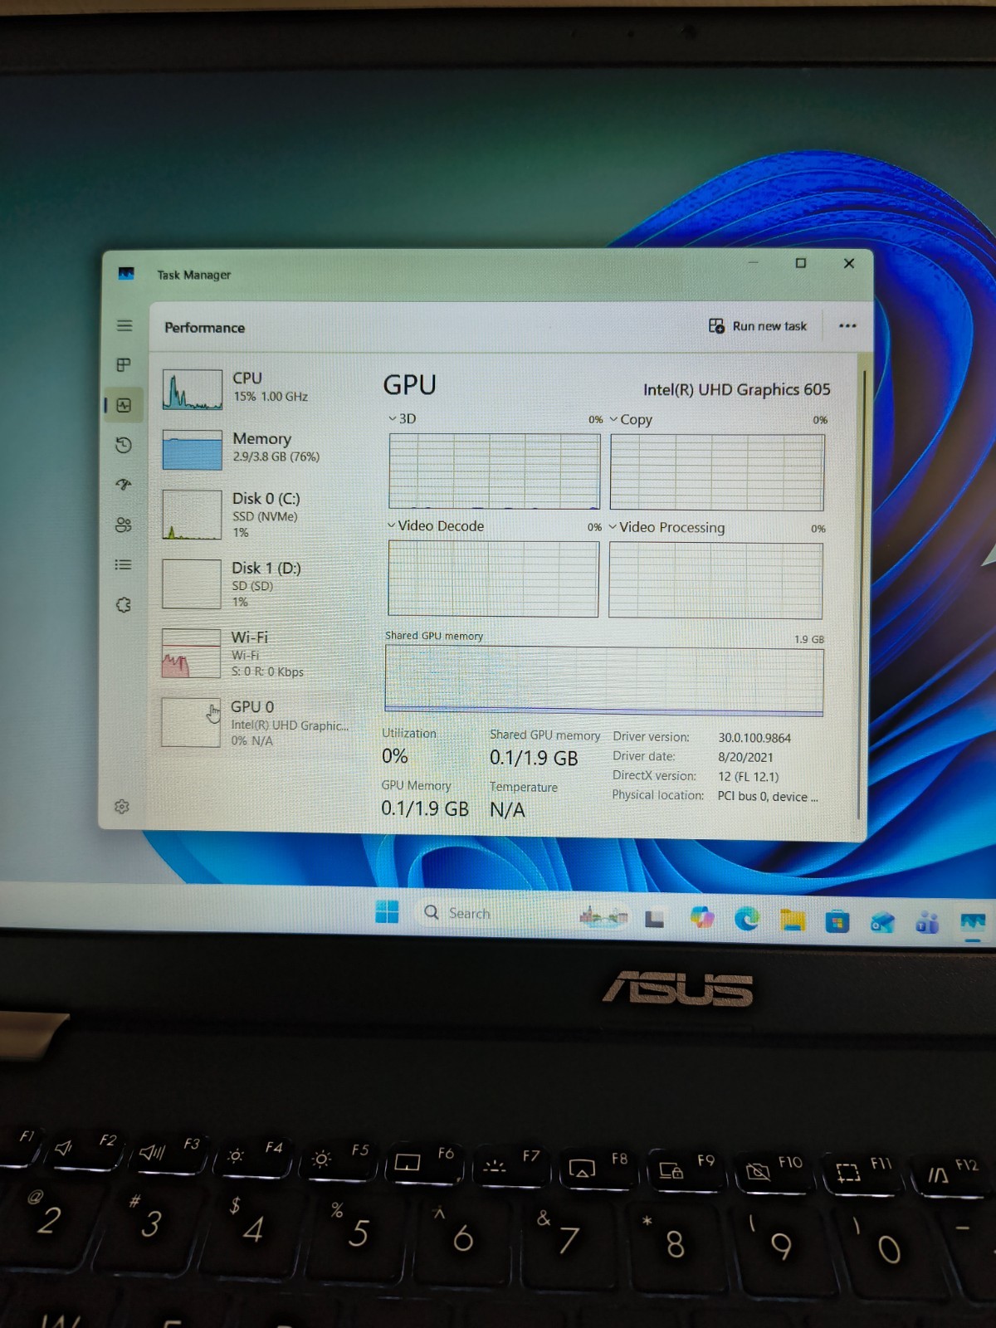Open the Task Manager navigation hamburger menu
Viewport: 996px width, 1328px height.
pyautogui.click(x=124, y=325)
